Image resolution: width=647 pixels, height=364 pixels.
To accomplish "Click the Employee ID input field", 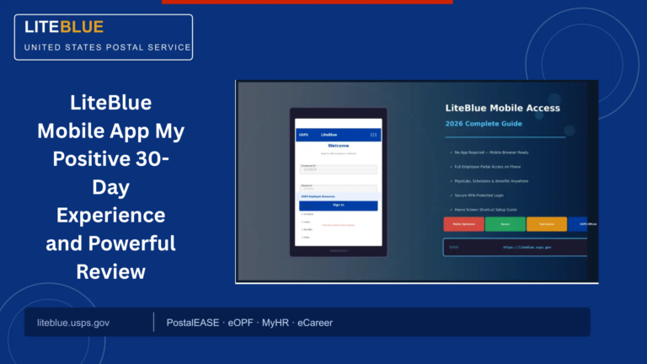I will click(x=339, y=169).
